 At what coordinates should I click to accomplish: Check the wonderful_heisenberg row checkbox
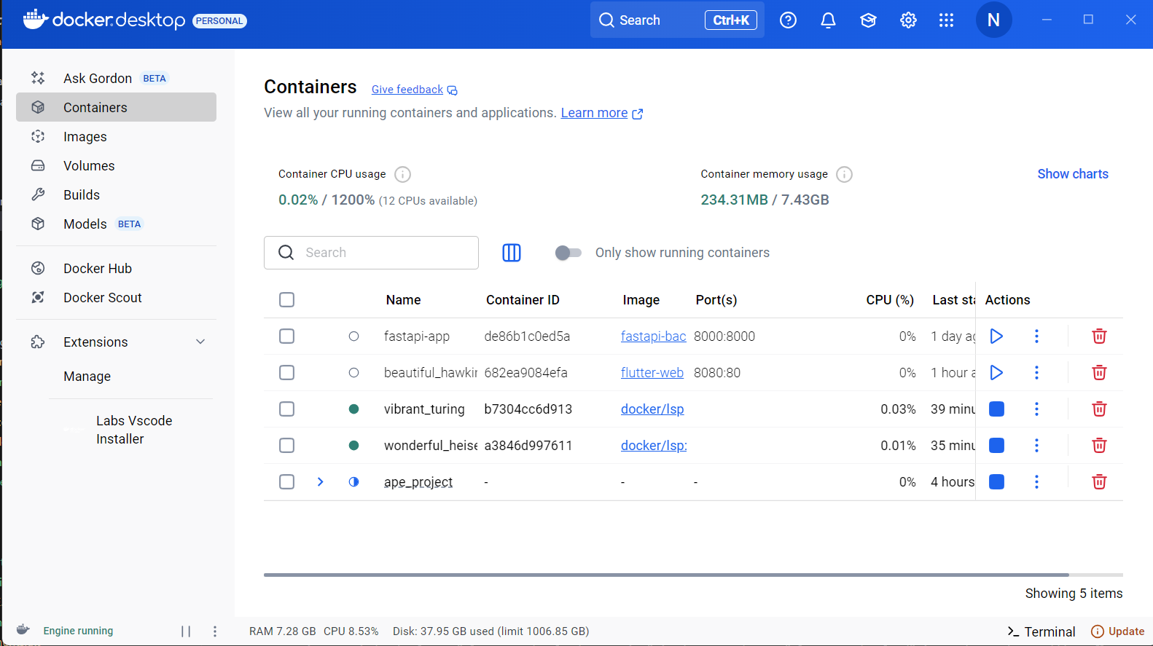pos(287,445)
